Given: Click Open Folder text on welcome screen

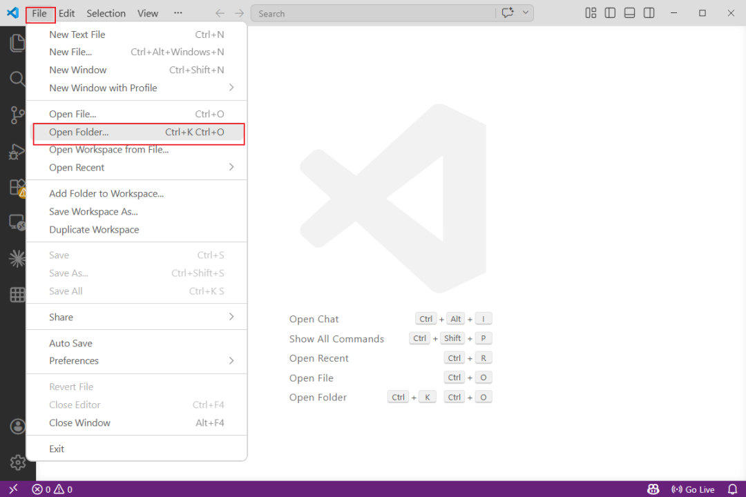Looking at the screenshot, I should click(318, 397).
